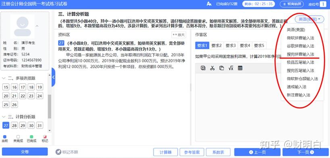Choose 搜狗拼音输入法 from the list
Image resolution: width=330 pixels, height=158 pixels.
(300, 54)
